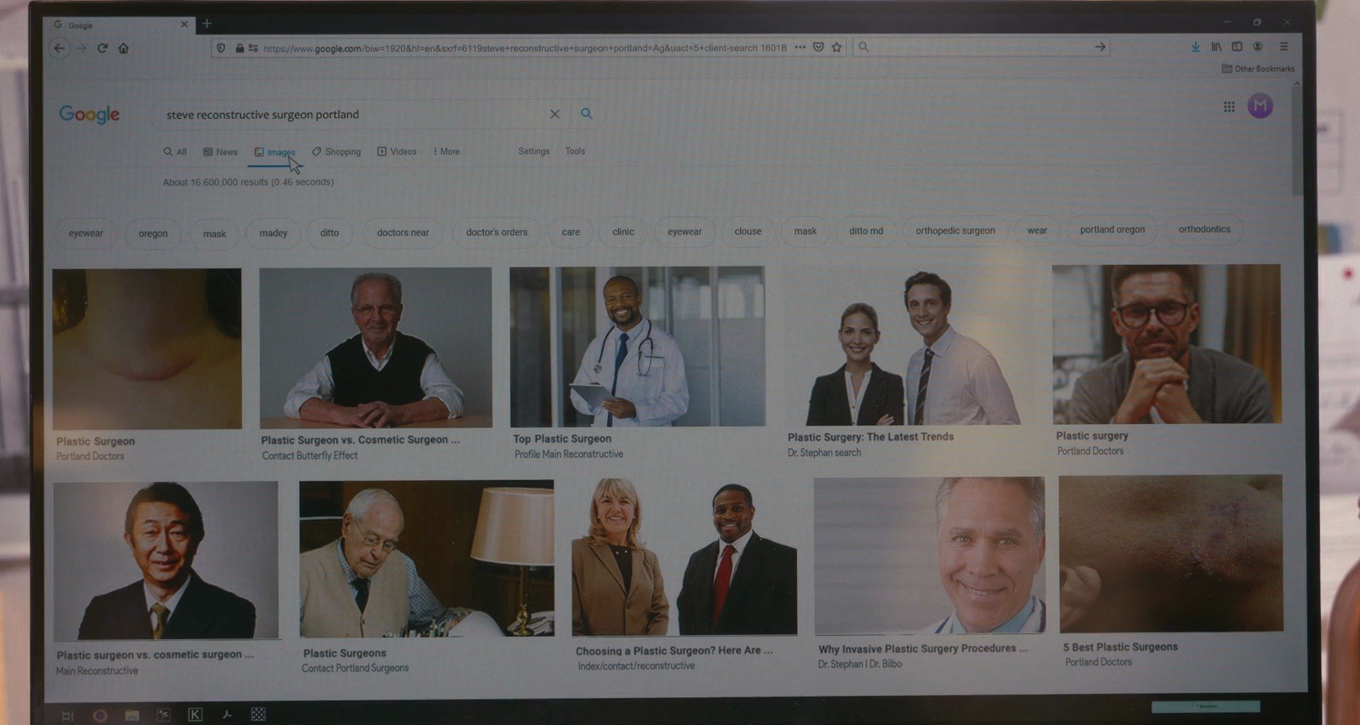Open the Firefox account icon
The height and width of the screenshot is (725, 1360).
(1258, 47)
